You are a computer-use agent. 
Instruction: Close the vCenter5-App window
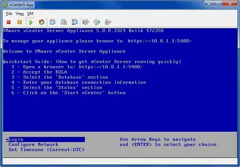230,3
